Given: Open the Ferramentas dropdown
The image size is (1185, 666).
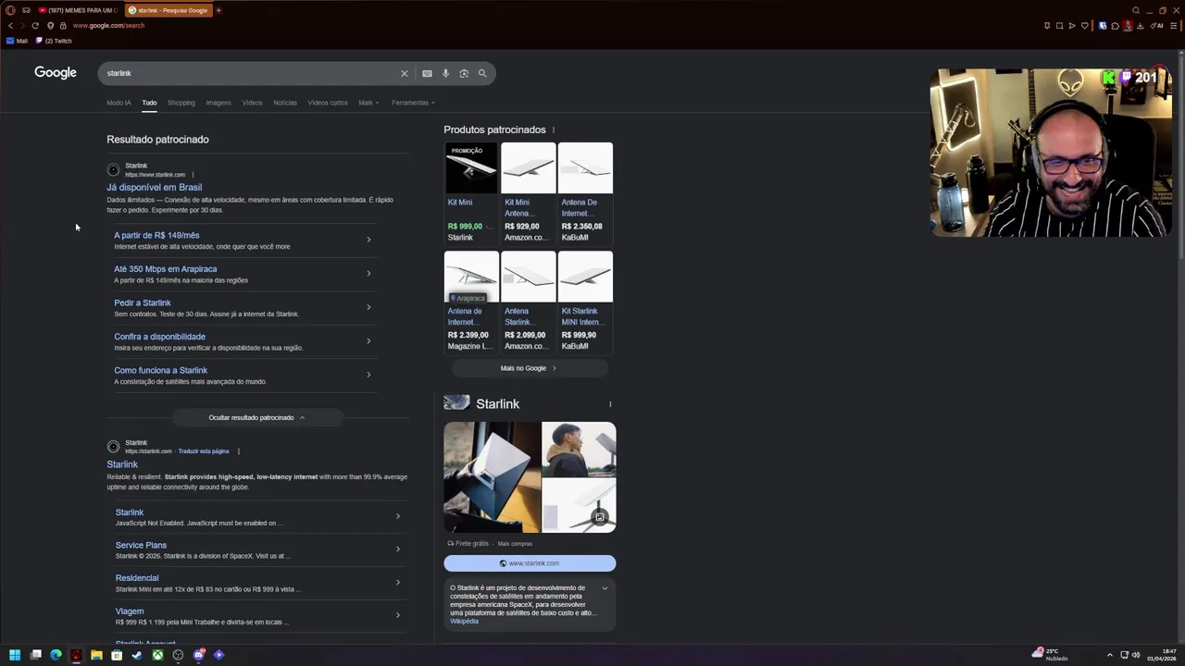Looking at the screenshot, I should point(413,103).
